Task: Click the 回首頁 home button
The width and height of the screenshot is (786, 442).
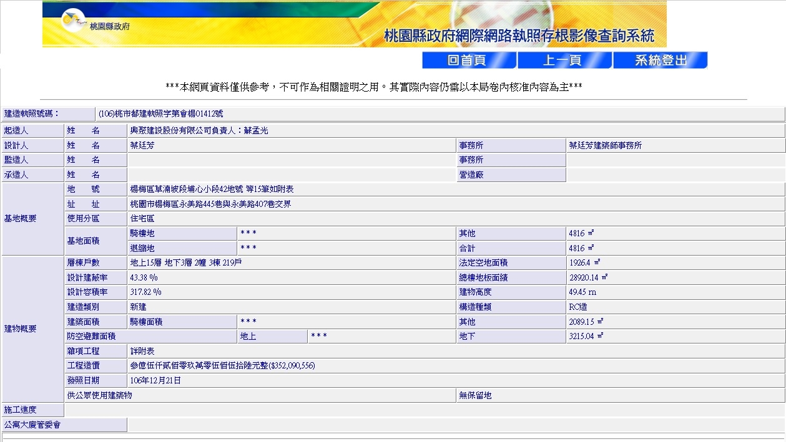Action: [x=469, y=60]
